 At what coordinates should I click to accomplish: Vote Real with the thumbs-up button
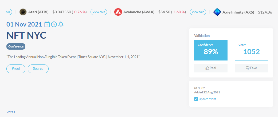211,68
